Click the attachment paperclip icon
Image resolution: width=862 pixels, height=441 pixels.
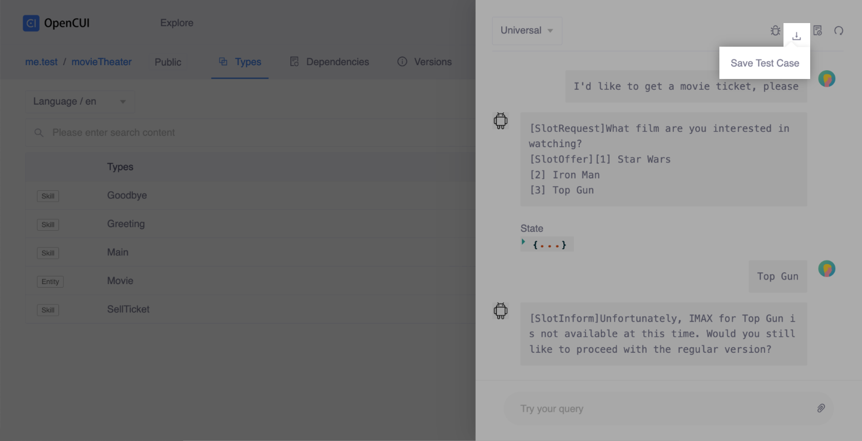[821, 408]
